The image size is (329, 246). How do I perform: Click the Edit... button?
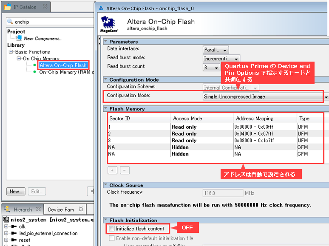click(37, 192)
